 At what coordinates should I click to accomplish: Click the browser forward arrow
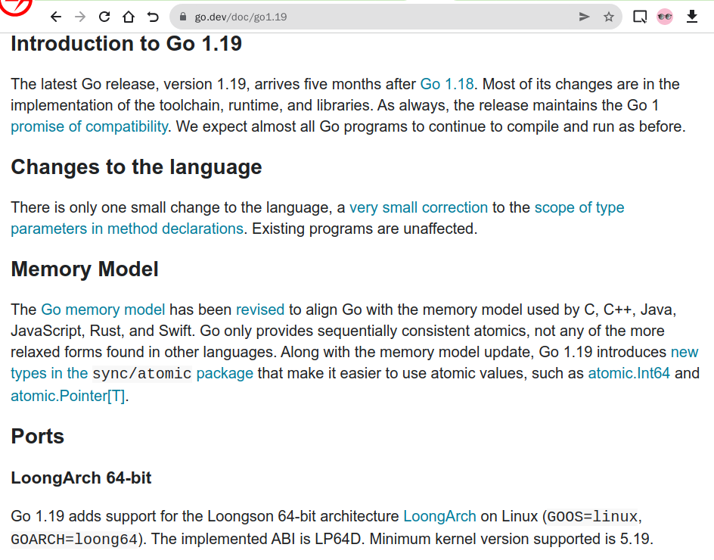pos(80,17)
